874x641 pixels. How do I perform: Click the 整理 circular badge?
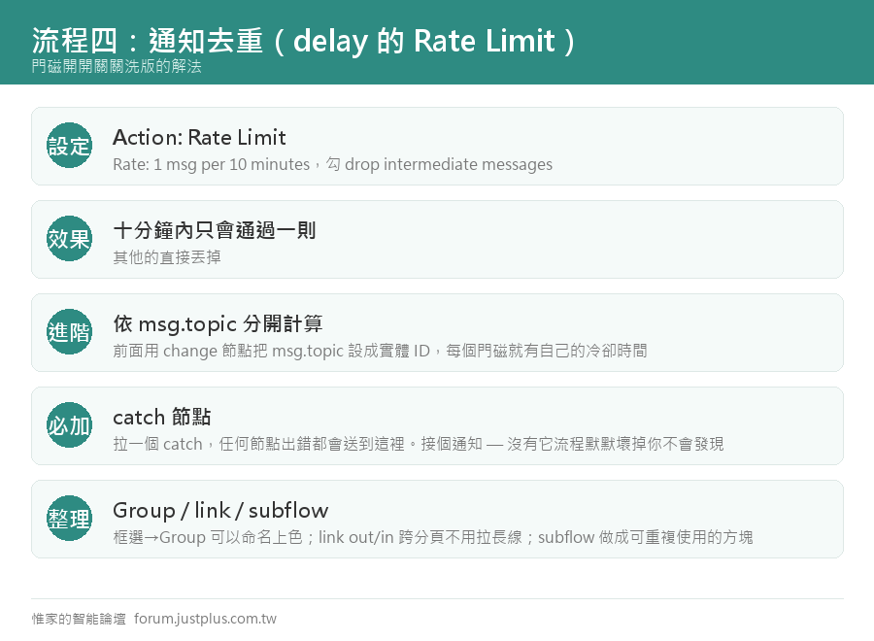pyautogui.click(x=69, y=519)
